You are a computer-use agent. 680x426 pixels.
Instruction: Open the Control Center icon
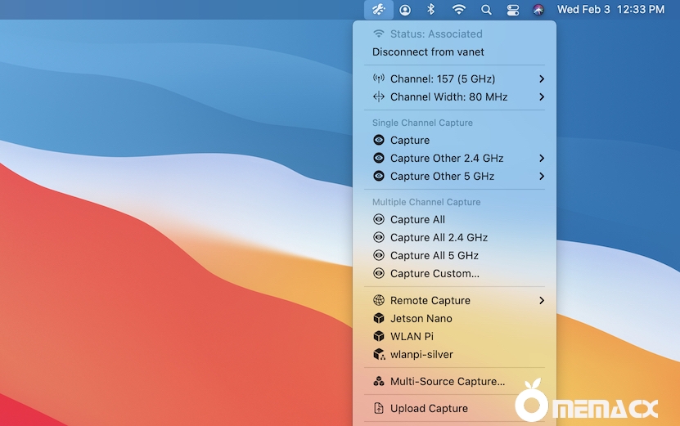513,10
